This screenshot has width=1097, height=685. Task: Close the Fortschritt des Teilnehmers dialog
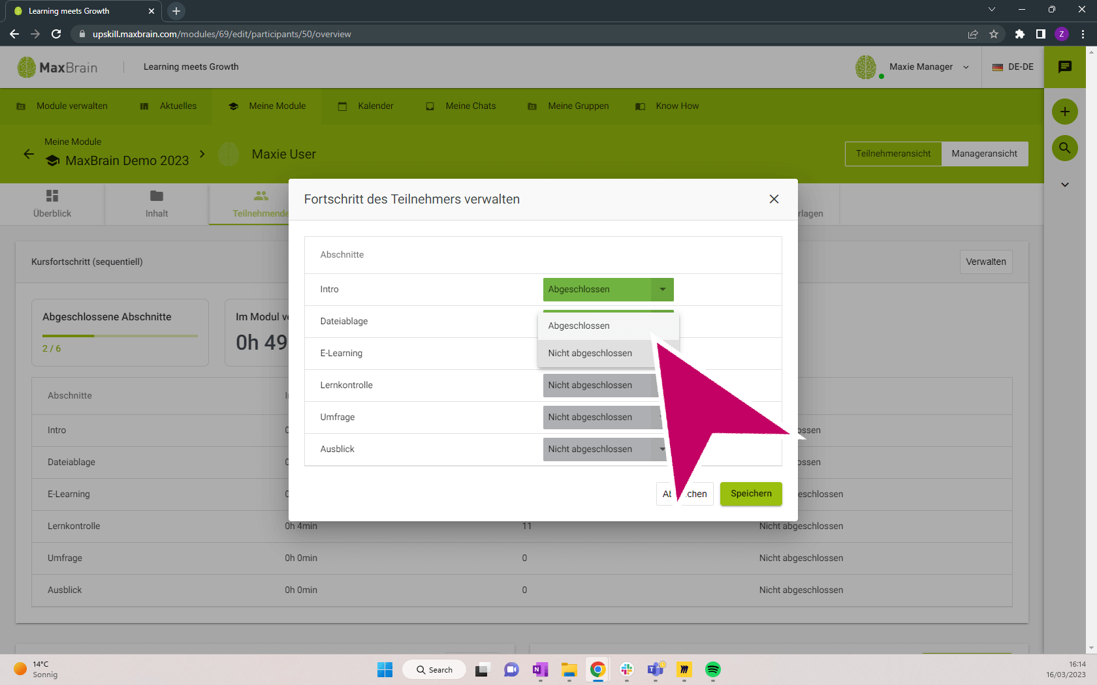point(774,199)
